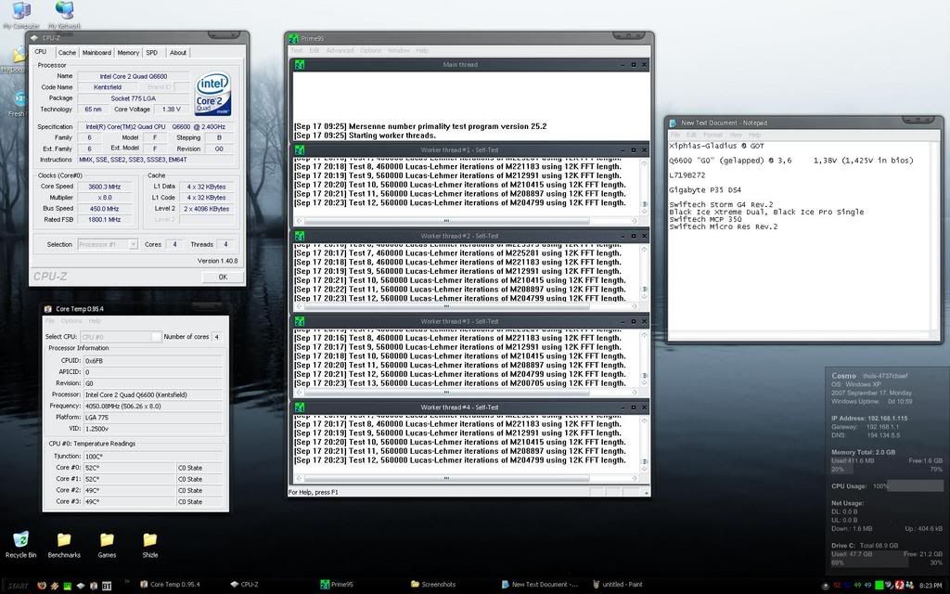This screenshot has width=950, height=594.
Task: Open the Prime95 Advanced menu
Action: [340, 50]
